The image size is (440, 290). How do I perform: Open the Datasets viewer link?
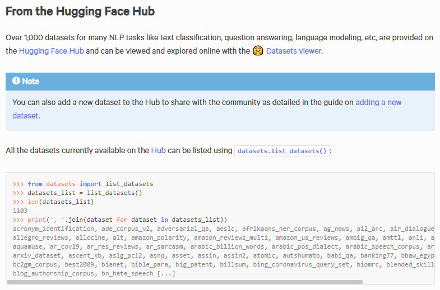[x=294, y=51]
